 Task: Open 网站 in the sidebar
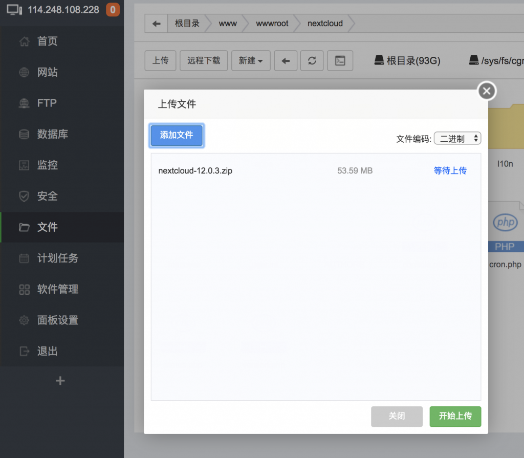[47, 72]
